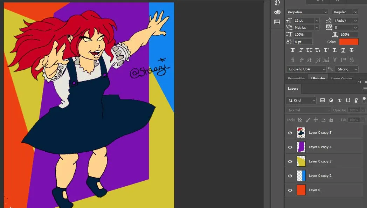367x208 pixels.
Task: Open the 12 pt font size dropdown
Action: (x=317, y=21)
